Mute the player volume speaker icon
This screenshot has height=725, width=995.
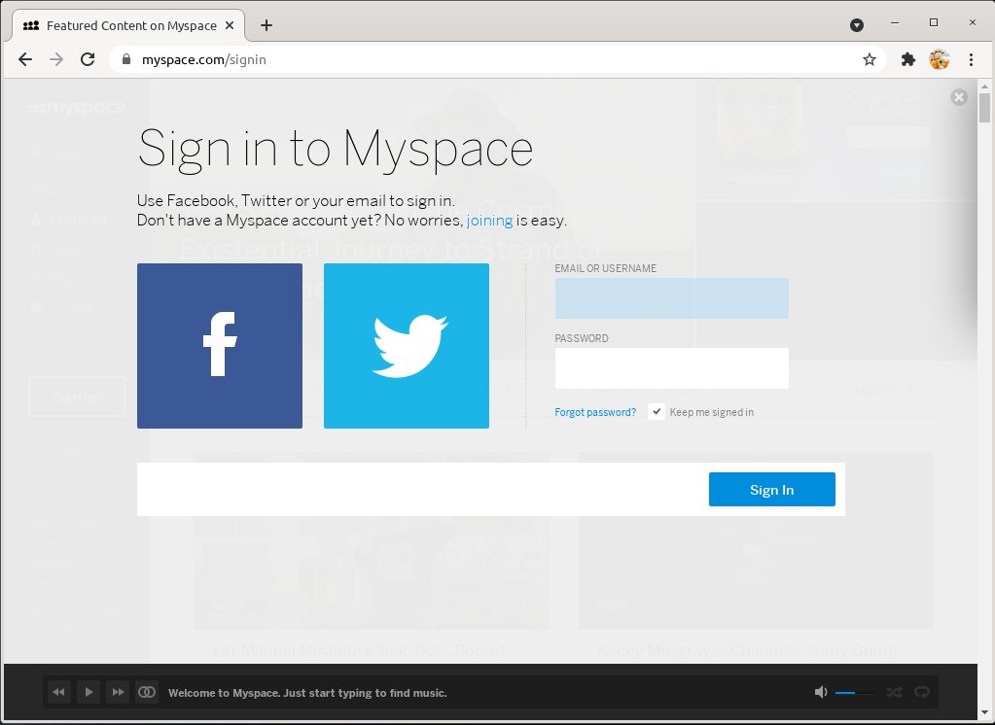821,692
